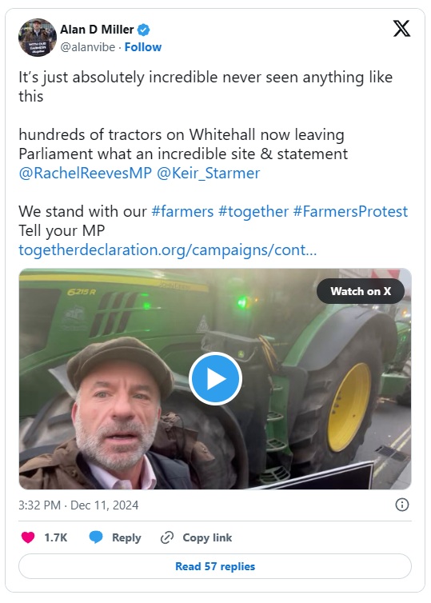Click the reply speech bubble icon

pos(96,537)
